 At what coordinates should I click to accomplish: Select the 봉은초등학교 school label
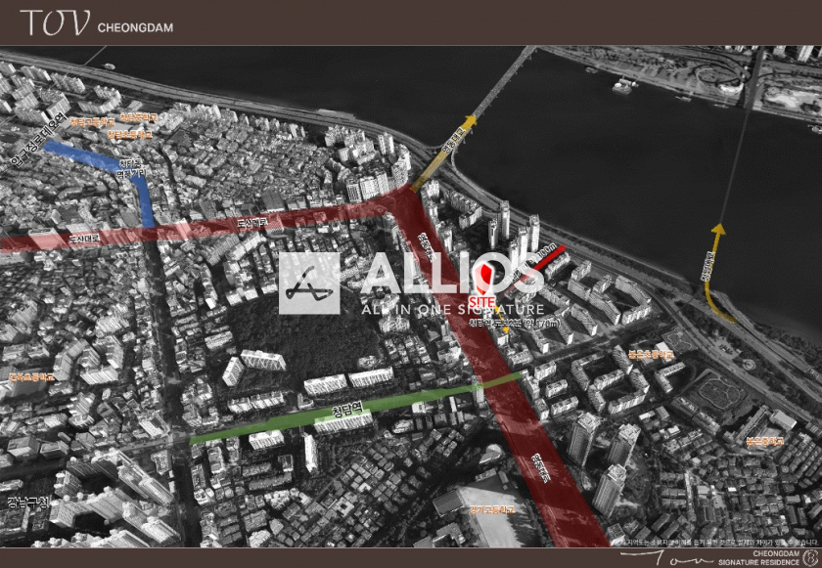click(651, 355)
